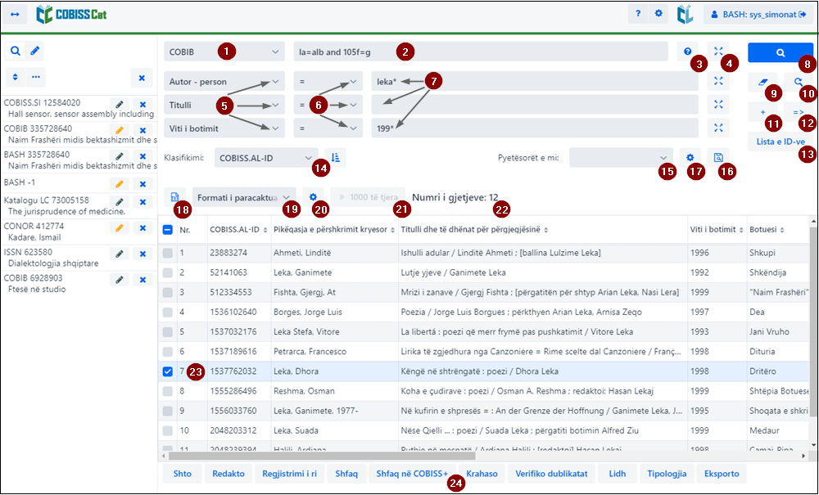Check row 8 Reshma, Osman

coord(167,391)
